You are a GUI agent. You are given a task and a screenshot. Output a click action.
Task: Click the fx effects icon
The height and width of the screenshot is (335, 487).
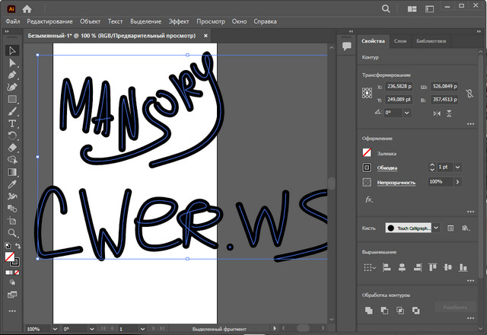(369, 199)
